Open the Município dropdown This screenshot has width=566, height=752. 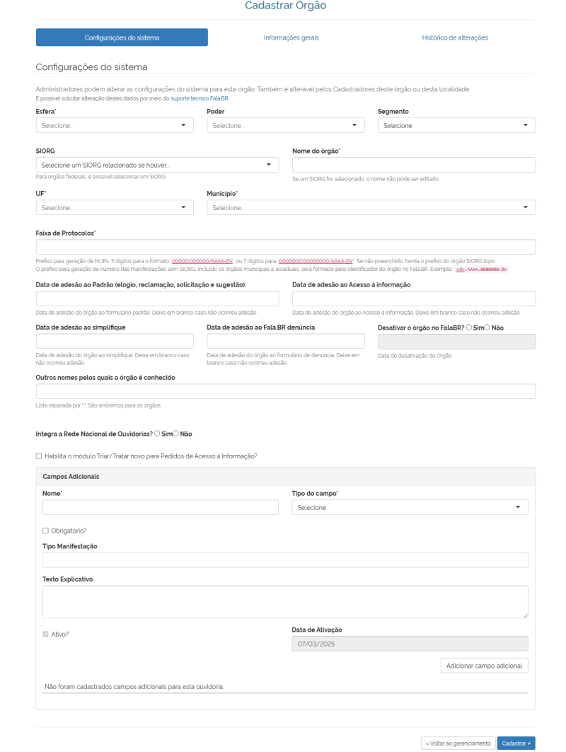[371, 207]
